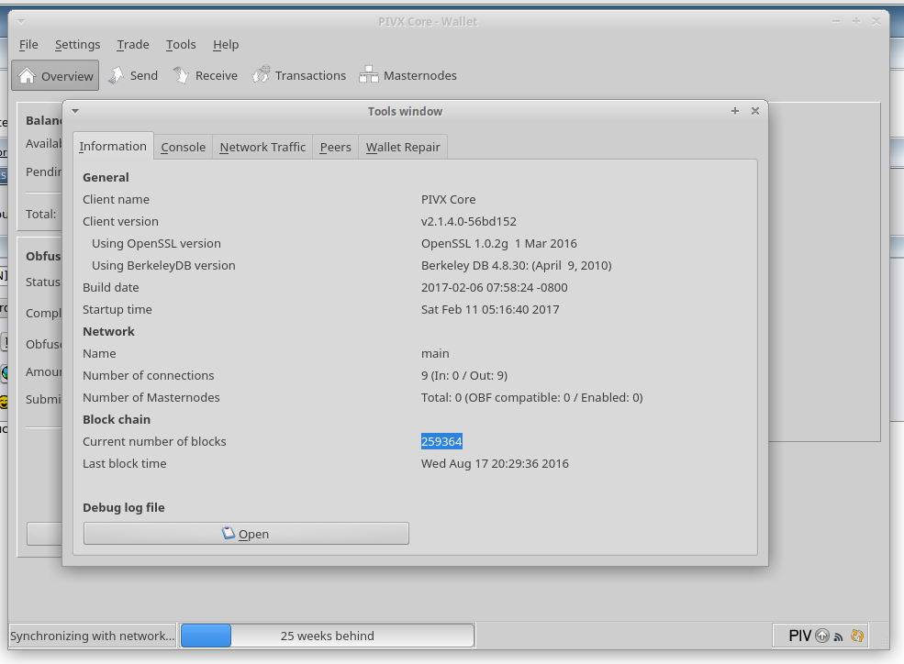Click the PIVX Core - Wallet title bar text
Screen dimensions: 904x664
[x=428, y=22]
